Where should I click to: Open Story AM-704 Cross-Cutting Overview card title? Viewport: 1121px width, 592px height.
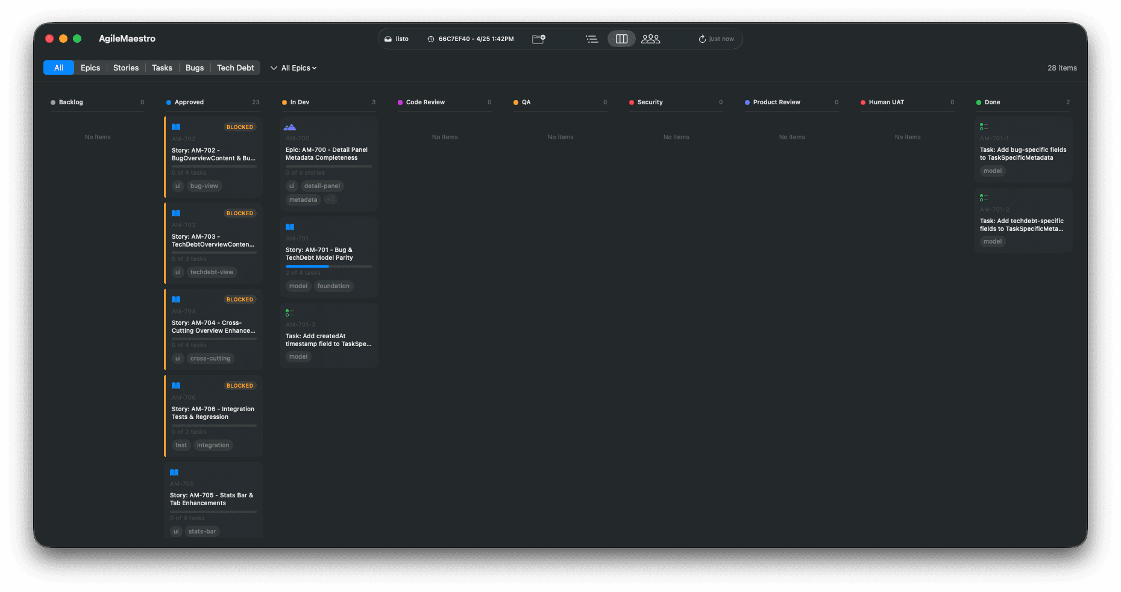(x=213, y=327)
